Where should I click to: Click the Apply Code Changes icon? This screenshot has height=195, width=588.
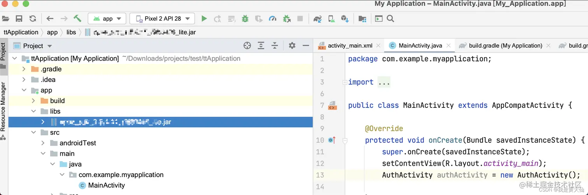point(232,19)
